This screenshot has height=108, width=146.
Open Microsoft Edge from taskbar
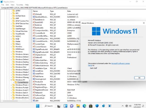(x=84, y=106)
